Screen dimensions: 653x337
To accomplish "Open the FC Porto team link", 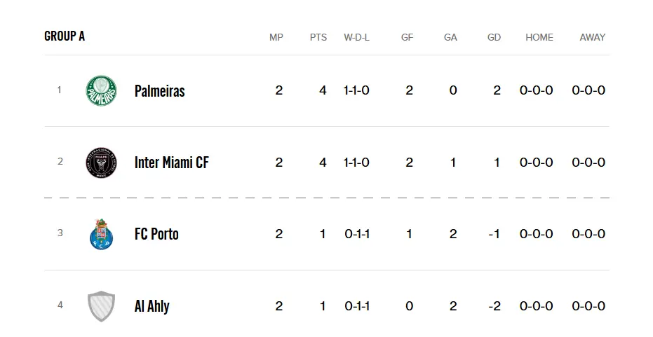I will point(156,234).
